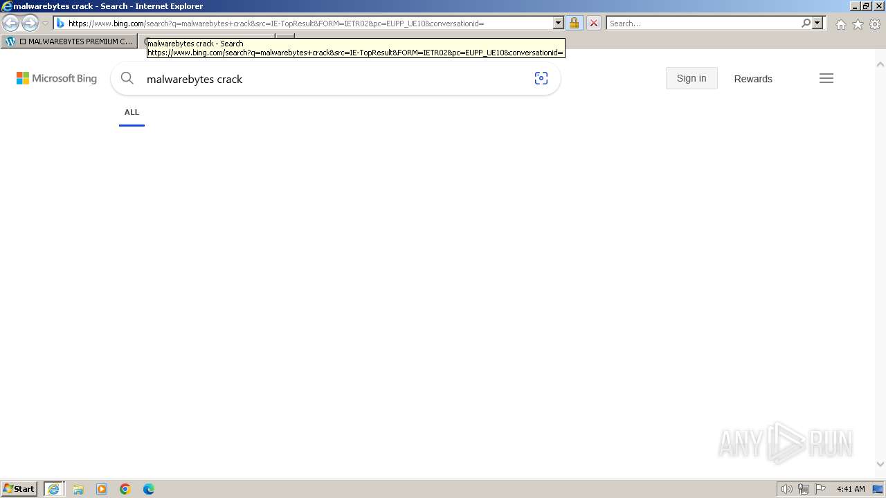Open Favorites star icon
Screen dimensions: 886x498
click(x=858, y=24)
